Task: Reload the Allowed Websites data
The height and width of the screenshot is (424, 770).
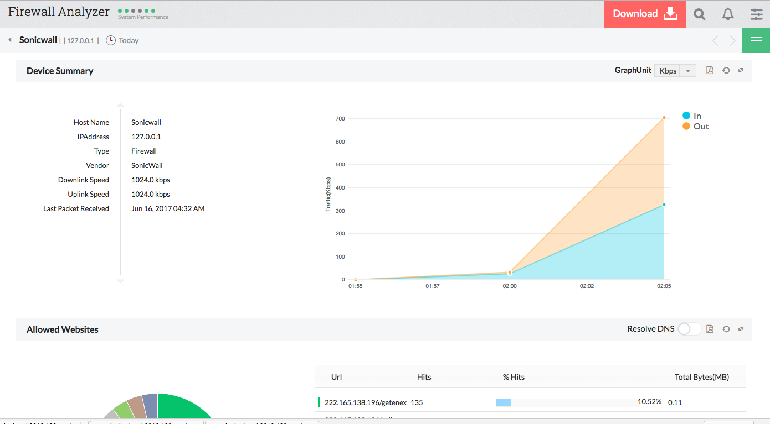Action: [x=726, y=328]
